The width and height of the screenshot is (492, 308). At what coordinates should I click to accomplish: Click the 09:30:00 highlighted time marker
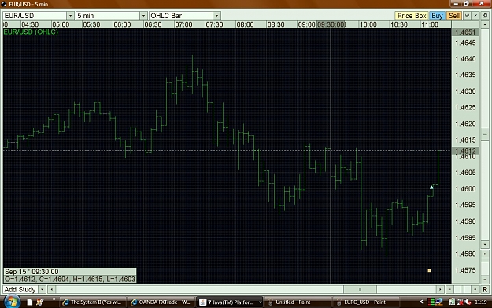pyautogui.click(x=331, y=24)
